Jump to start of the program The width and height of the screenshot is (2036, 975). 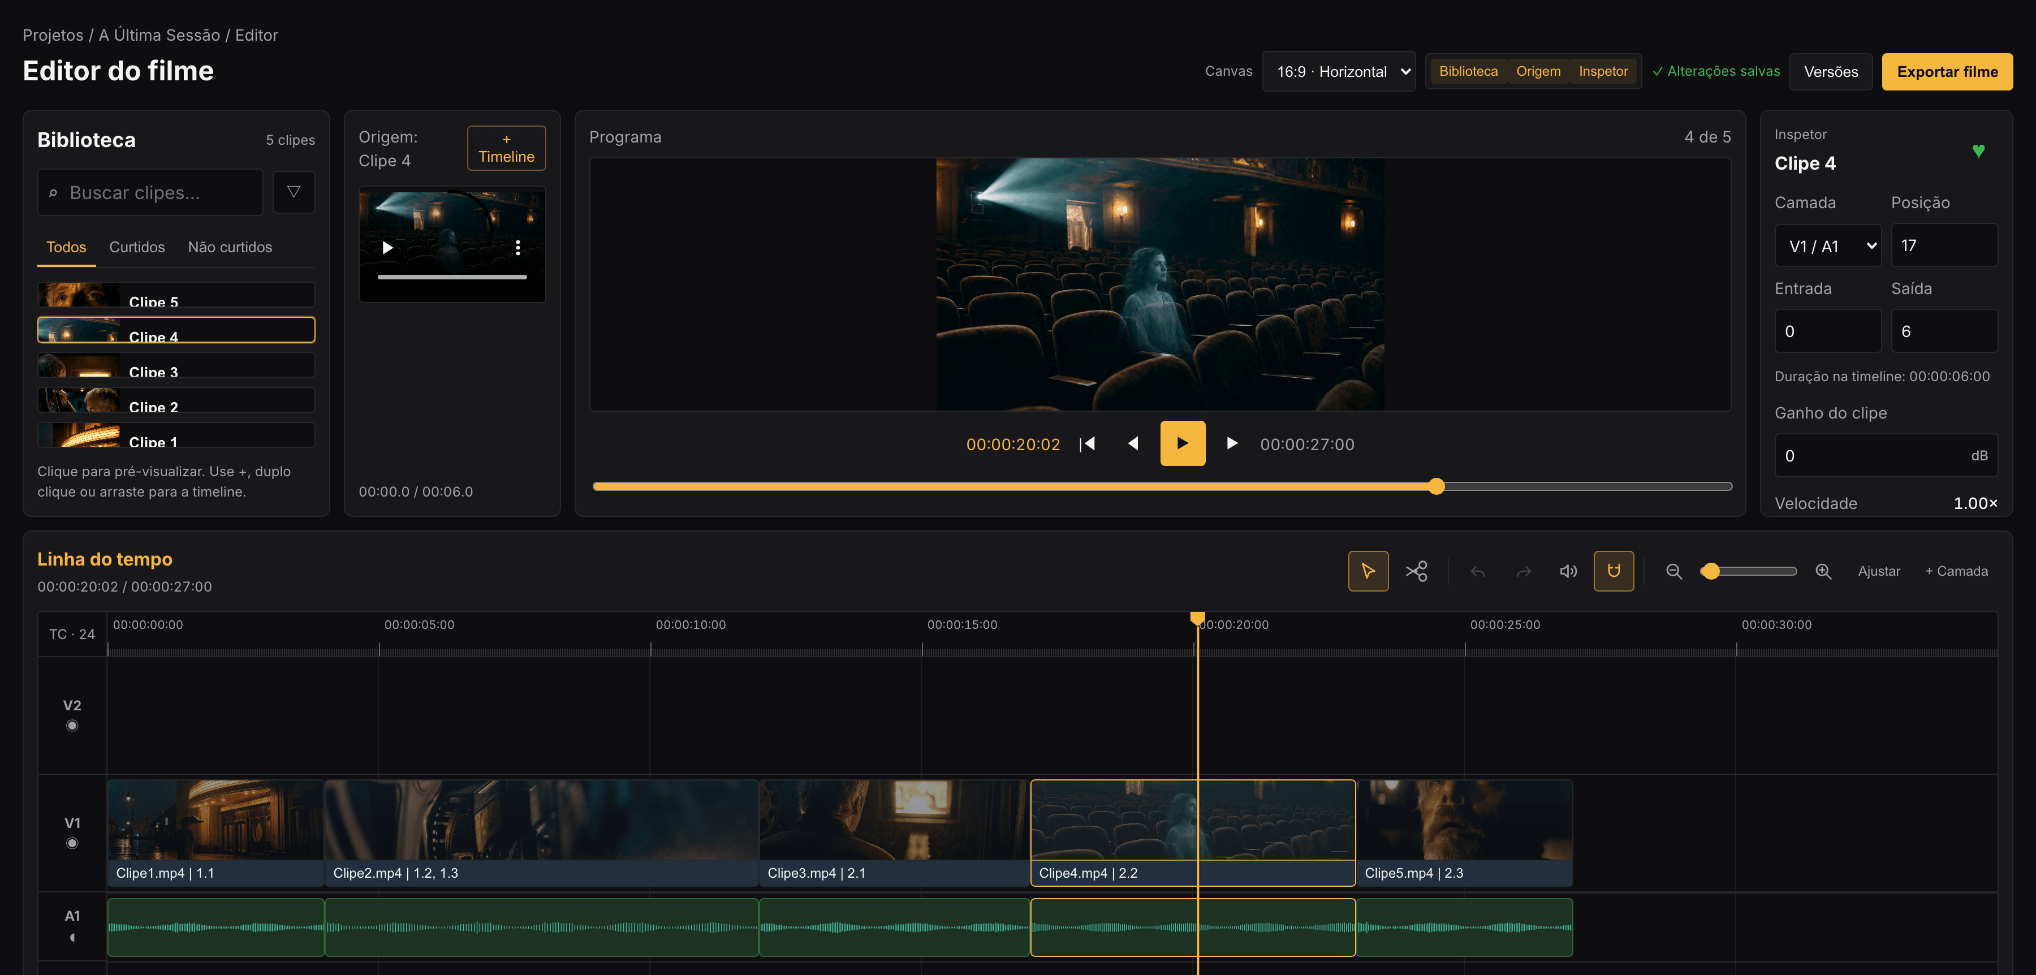pyautogui.click(x=1087, y=443)
